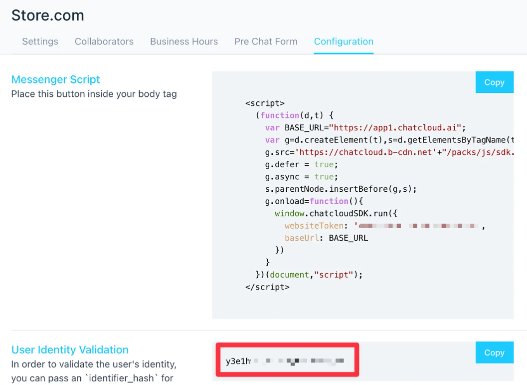Copy the Messenger Script code
The height and width of the screenshot is (385, 527).
coord(494,82)
